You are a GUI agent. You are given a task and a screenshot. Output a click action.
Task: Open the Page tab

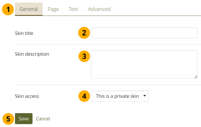[x=53, y=9]
